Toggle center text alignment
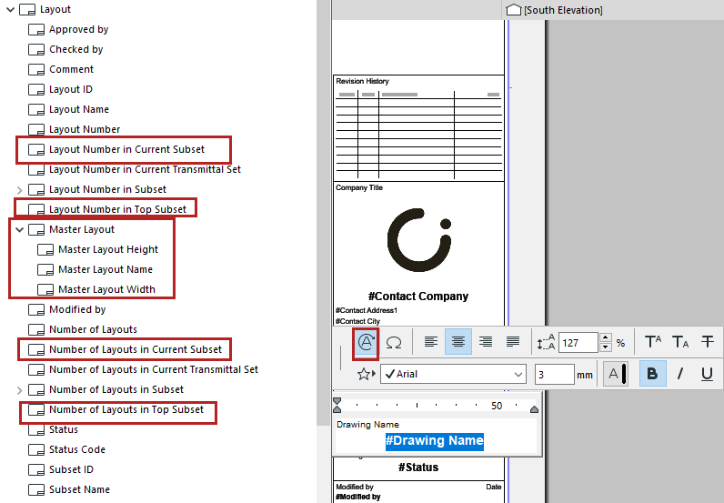The image size is (724, 503). click(458, 342)
